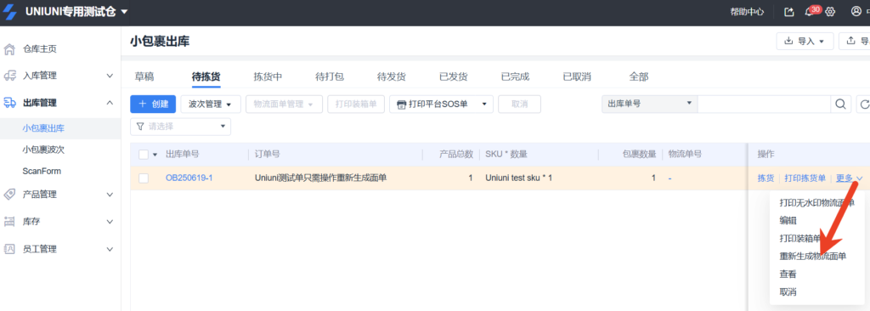Click the user account avatar icon
870x311 pixels.
click(856, 11)
